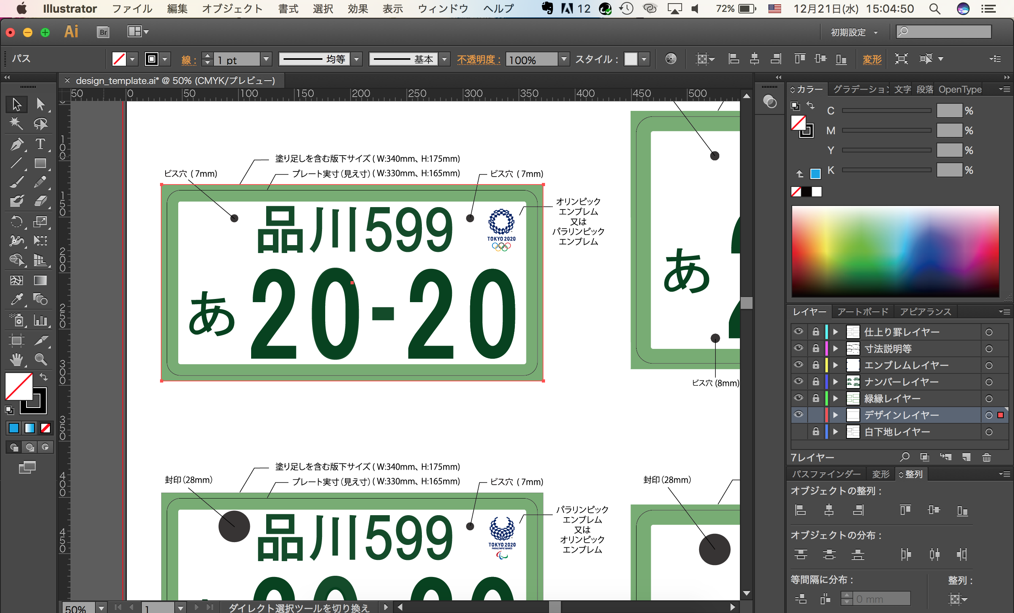Unlock the 白下地レイヤー layer
Image resolution: width=1014 pixels, height=613 pixels.
point(816,432)
